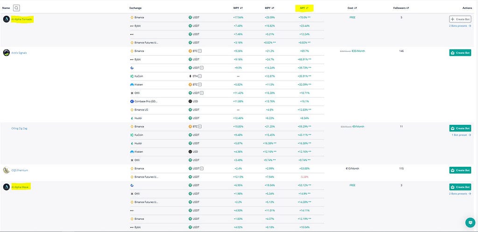Click the AI Alpha Tornado avatar icon
Image resolution: width=478 pixels, height=232 pixels.
click(x=7, y=19)
